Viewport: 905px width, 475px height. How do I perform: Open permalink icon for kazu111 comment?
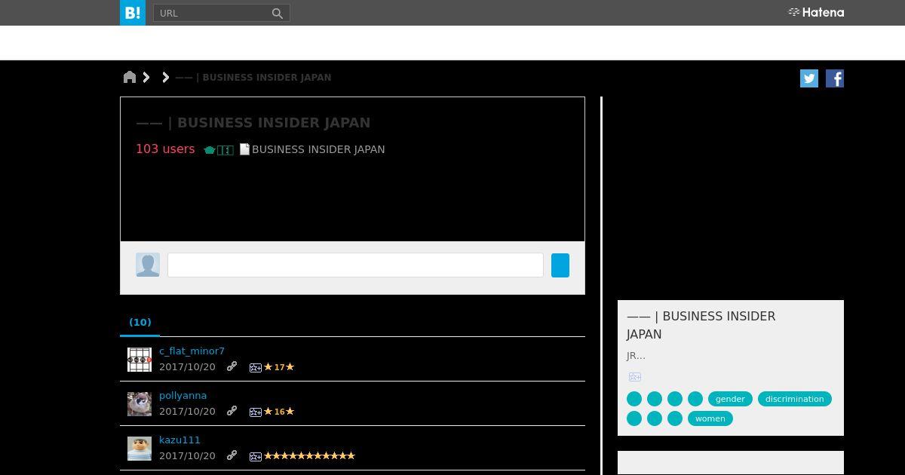point(232,455)
